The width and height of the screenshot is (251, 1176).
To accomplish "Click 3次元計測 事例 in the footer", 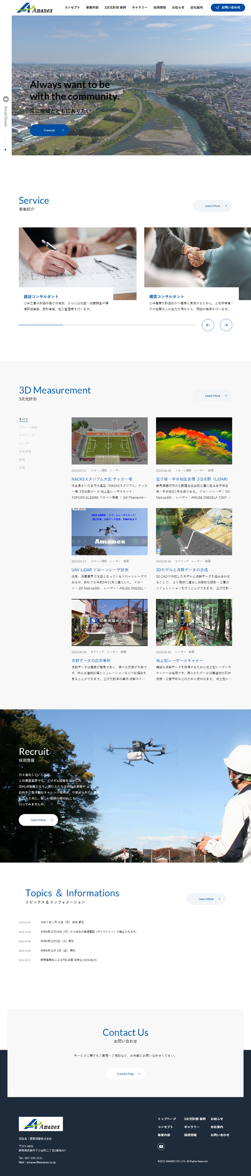I will pos(195,1119).
